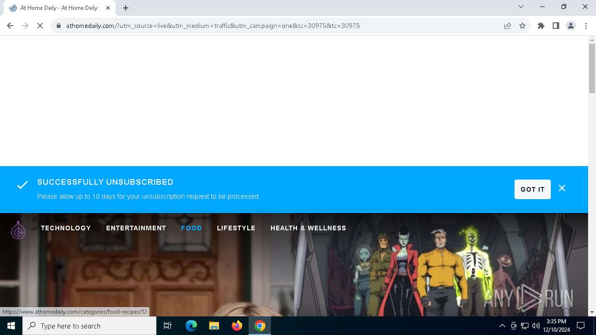
Task: Open File Explorer from the taskbar
Action: click(x=214, y=326)
